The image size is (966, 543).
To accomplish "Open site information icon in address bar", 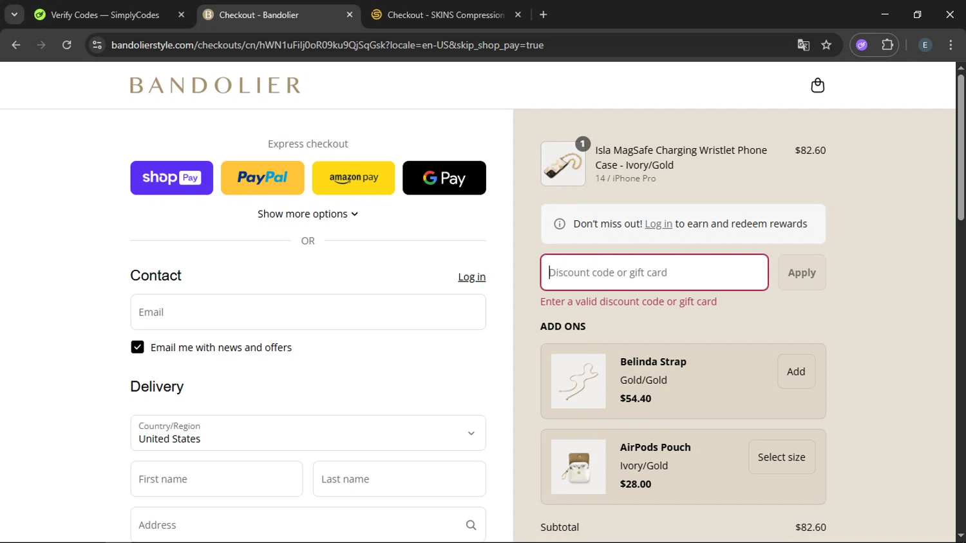I will (97, 45).
